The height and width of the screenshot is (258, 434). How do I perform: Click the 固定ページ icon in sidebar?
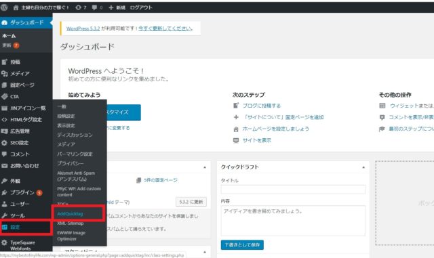click(4, 85)
